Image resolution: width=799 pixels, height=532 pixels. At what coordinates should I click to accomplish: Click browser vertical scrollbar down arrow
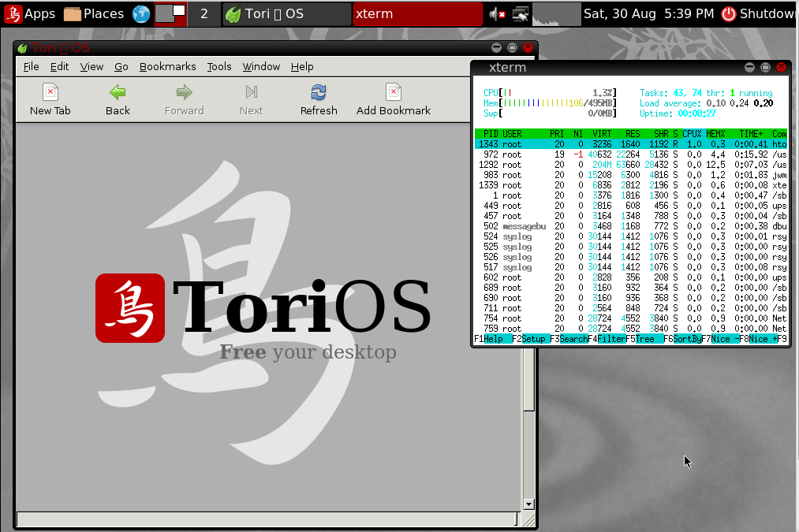click(x=528, y=504)
